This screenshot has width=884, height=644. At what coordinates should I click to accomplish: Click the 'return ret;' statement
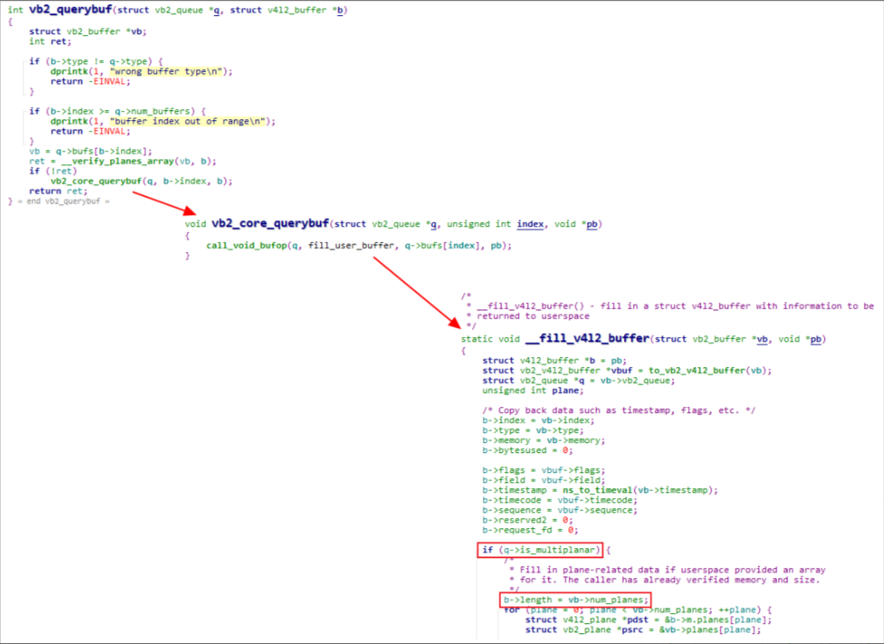[58, 191]
